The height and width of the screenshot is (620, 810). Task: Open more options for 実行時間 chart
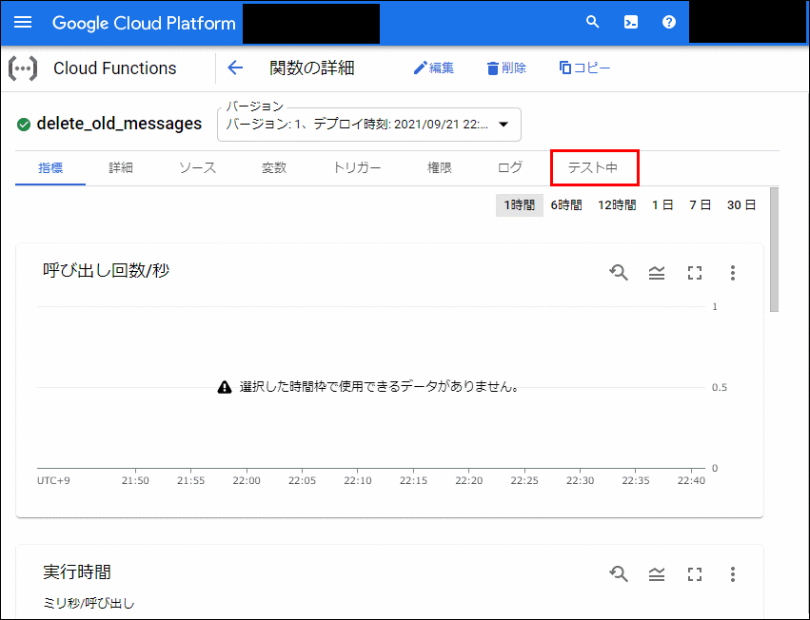[733, 574]
